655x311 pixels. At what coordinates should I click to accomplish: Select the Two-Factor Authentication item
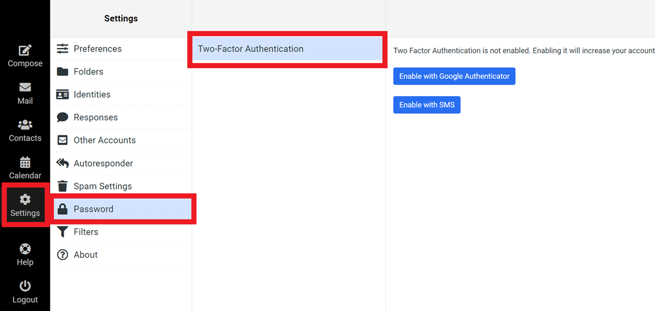pyautogui.click(x=287, y=49)
